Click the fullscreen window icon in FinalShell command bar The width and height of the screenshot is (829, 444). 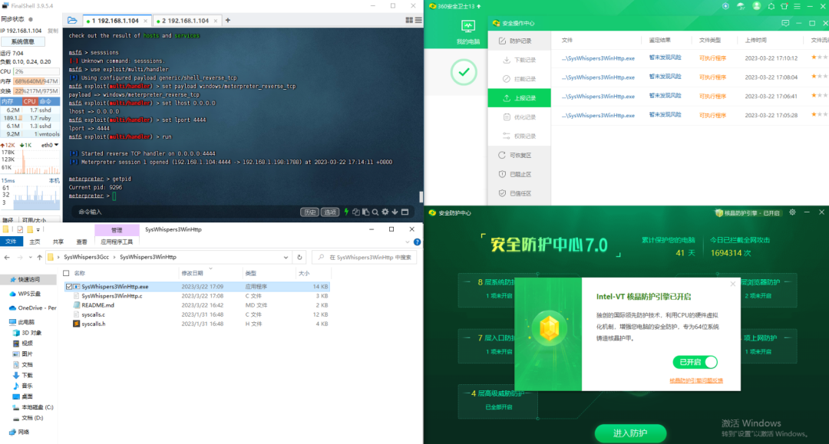pyautogui.click(x=405, y=212)
